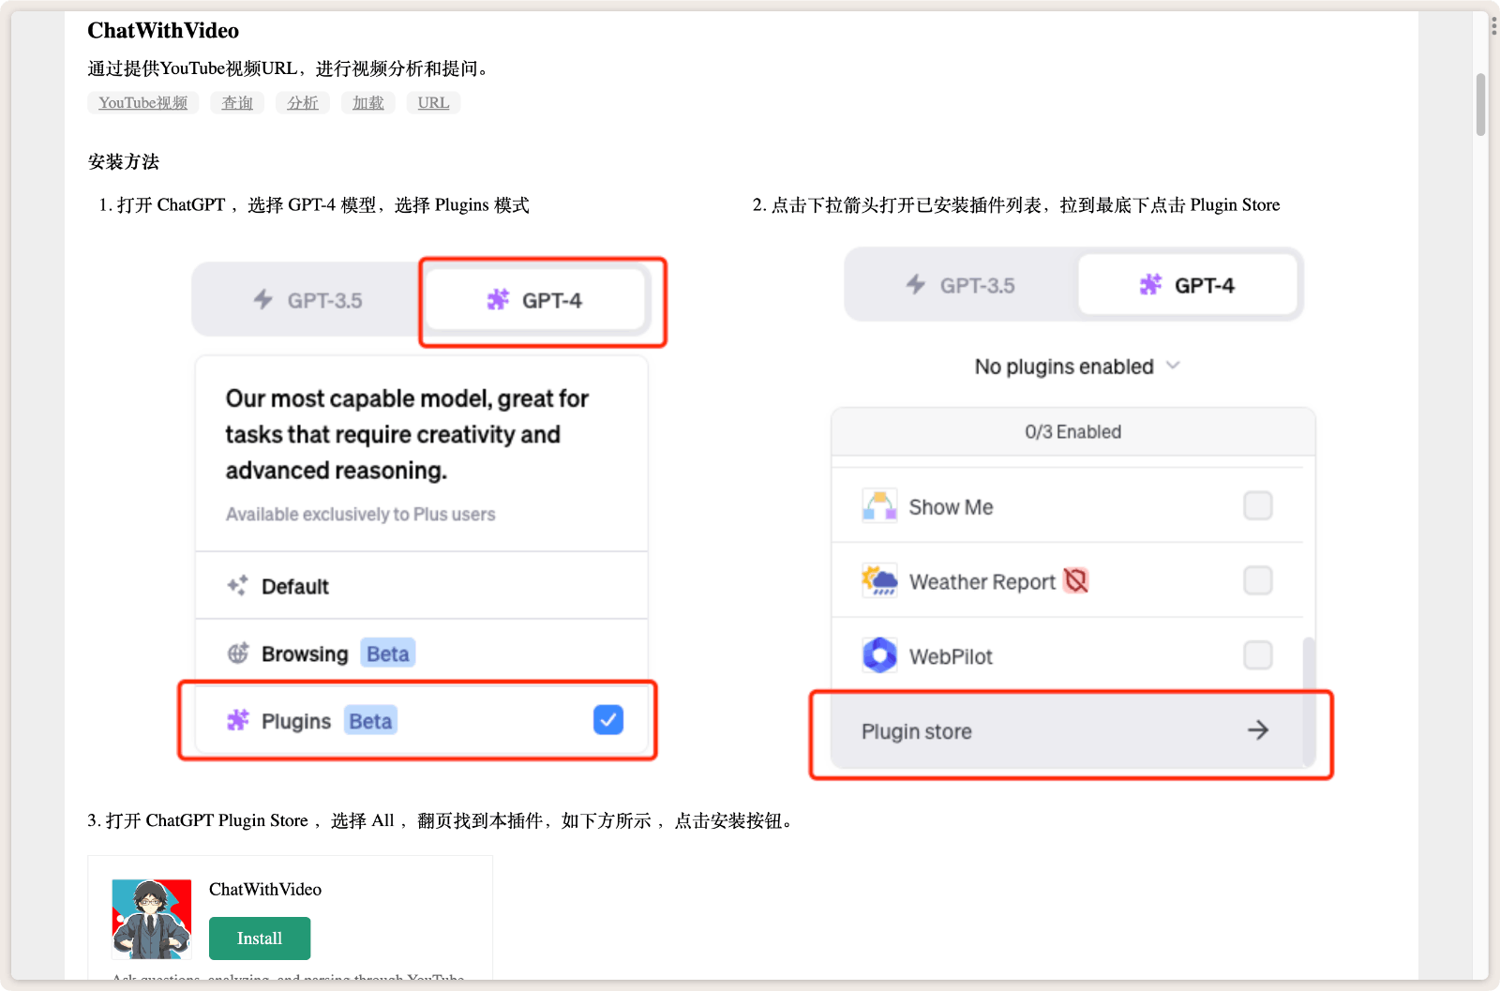1500x991 pixels.
Task: Open the three-dot menu at top right
Action: pos(1493,25)
